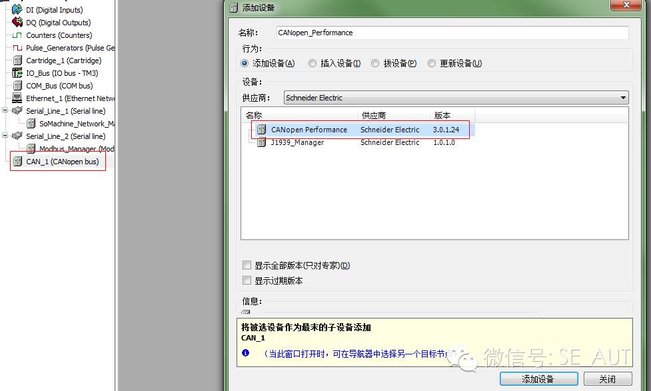651x391 pixels.
Task: Select the 插入设备(I) radio button
Action: coord(313,63)
